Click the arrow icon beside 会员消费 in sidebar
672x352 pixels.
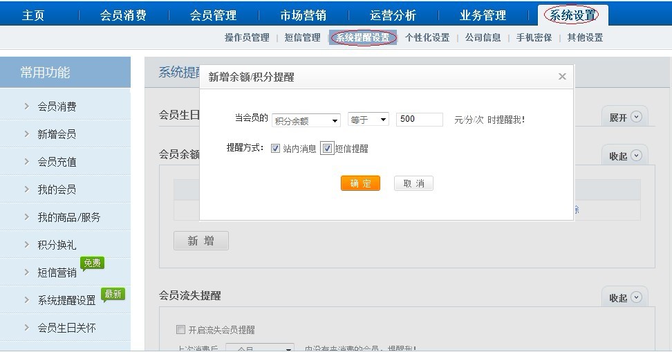[26, 106]
